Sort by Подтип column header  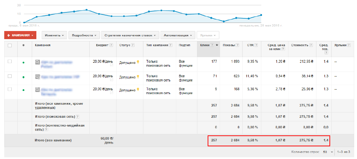184,45
